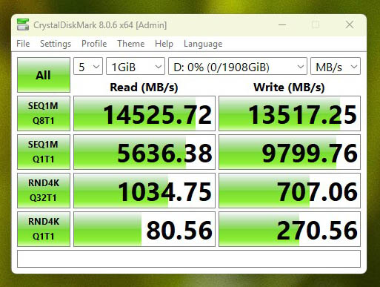
Task: Open the Help menu
Action: 164,44
